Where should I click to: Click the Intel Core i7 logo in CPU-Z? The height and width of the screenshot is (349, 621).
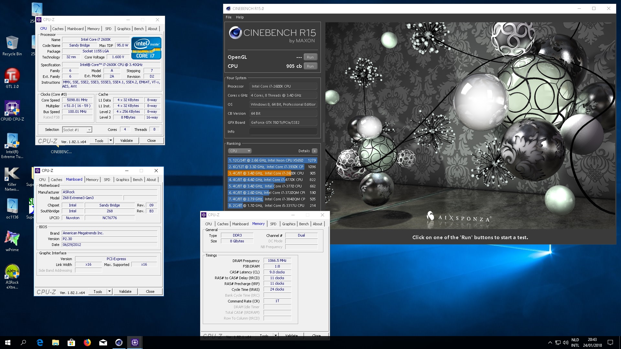click(146, 48)
